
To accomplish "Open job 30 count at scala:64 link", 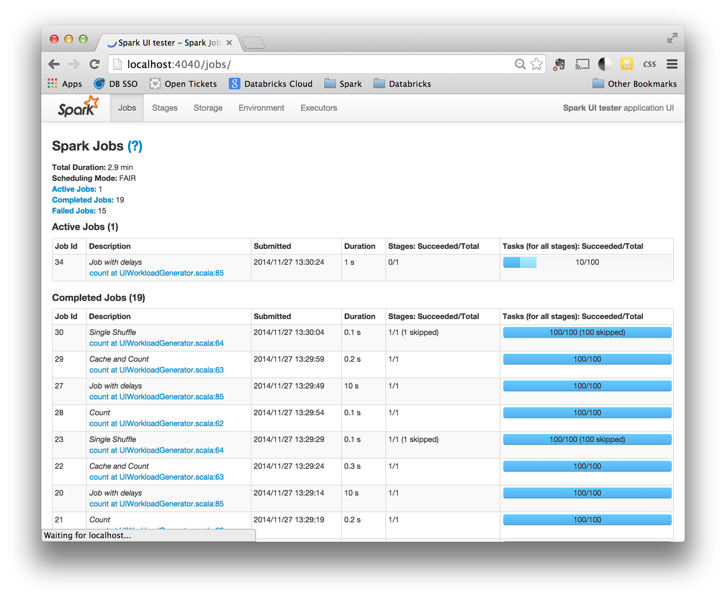I will click(x=156, y=343).
